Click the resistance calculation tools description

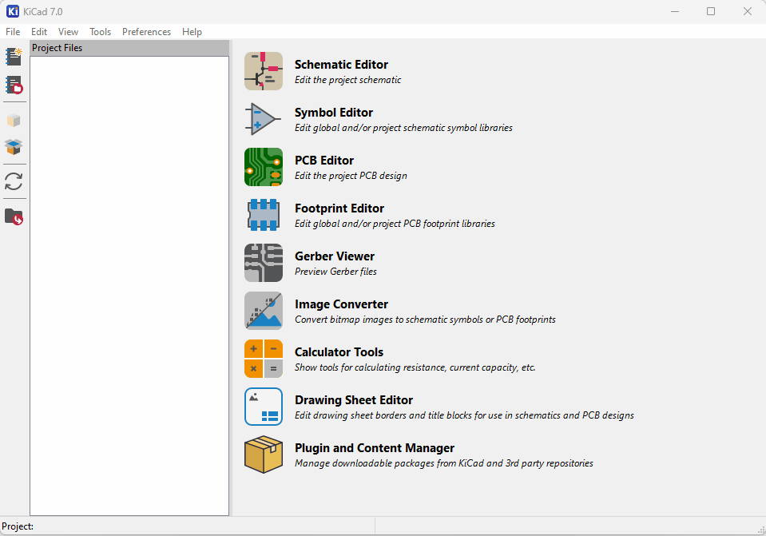point(415,367)
